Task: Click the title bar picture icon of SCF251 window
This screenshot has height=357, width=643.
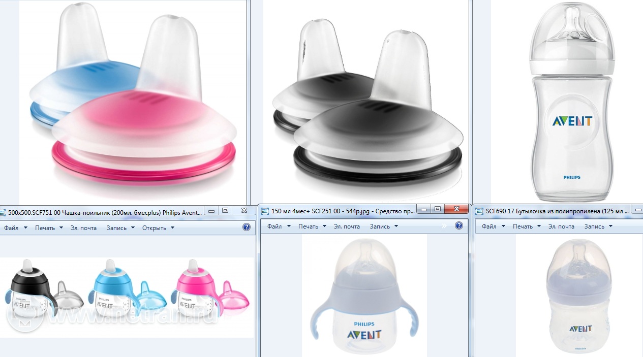Action: tap(265, 211)
